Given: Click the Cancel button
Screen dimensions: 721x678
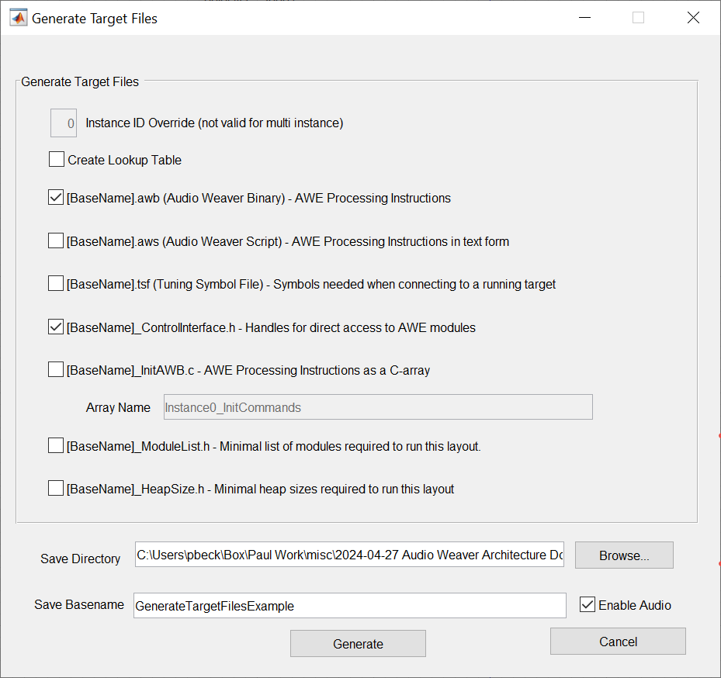Looking at the screenshot, I should click(x=618, y=642).
